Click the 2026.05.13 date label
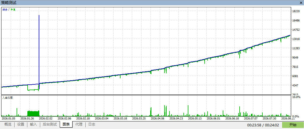 click(x=195, y=119)
